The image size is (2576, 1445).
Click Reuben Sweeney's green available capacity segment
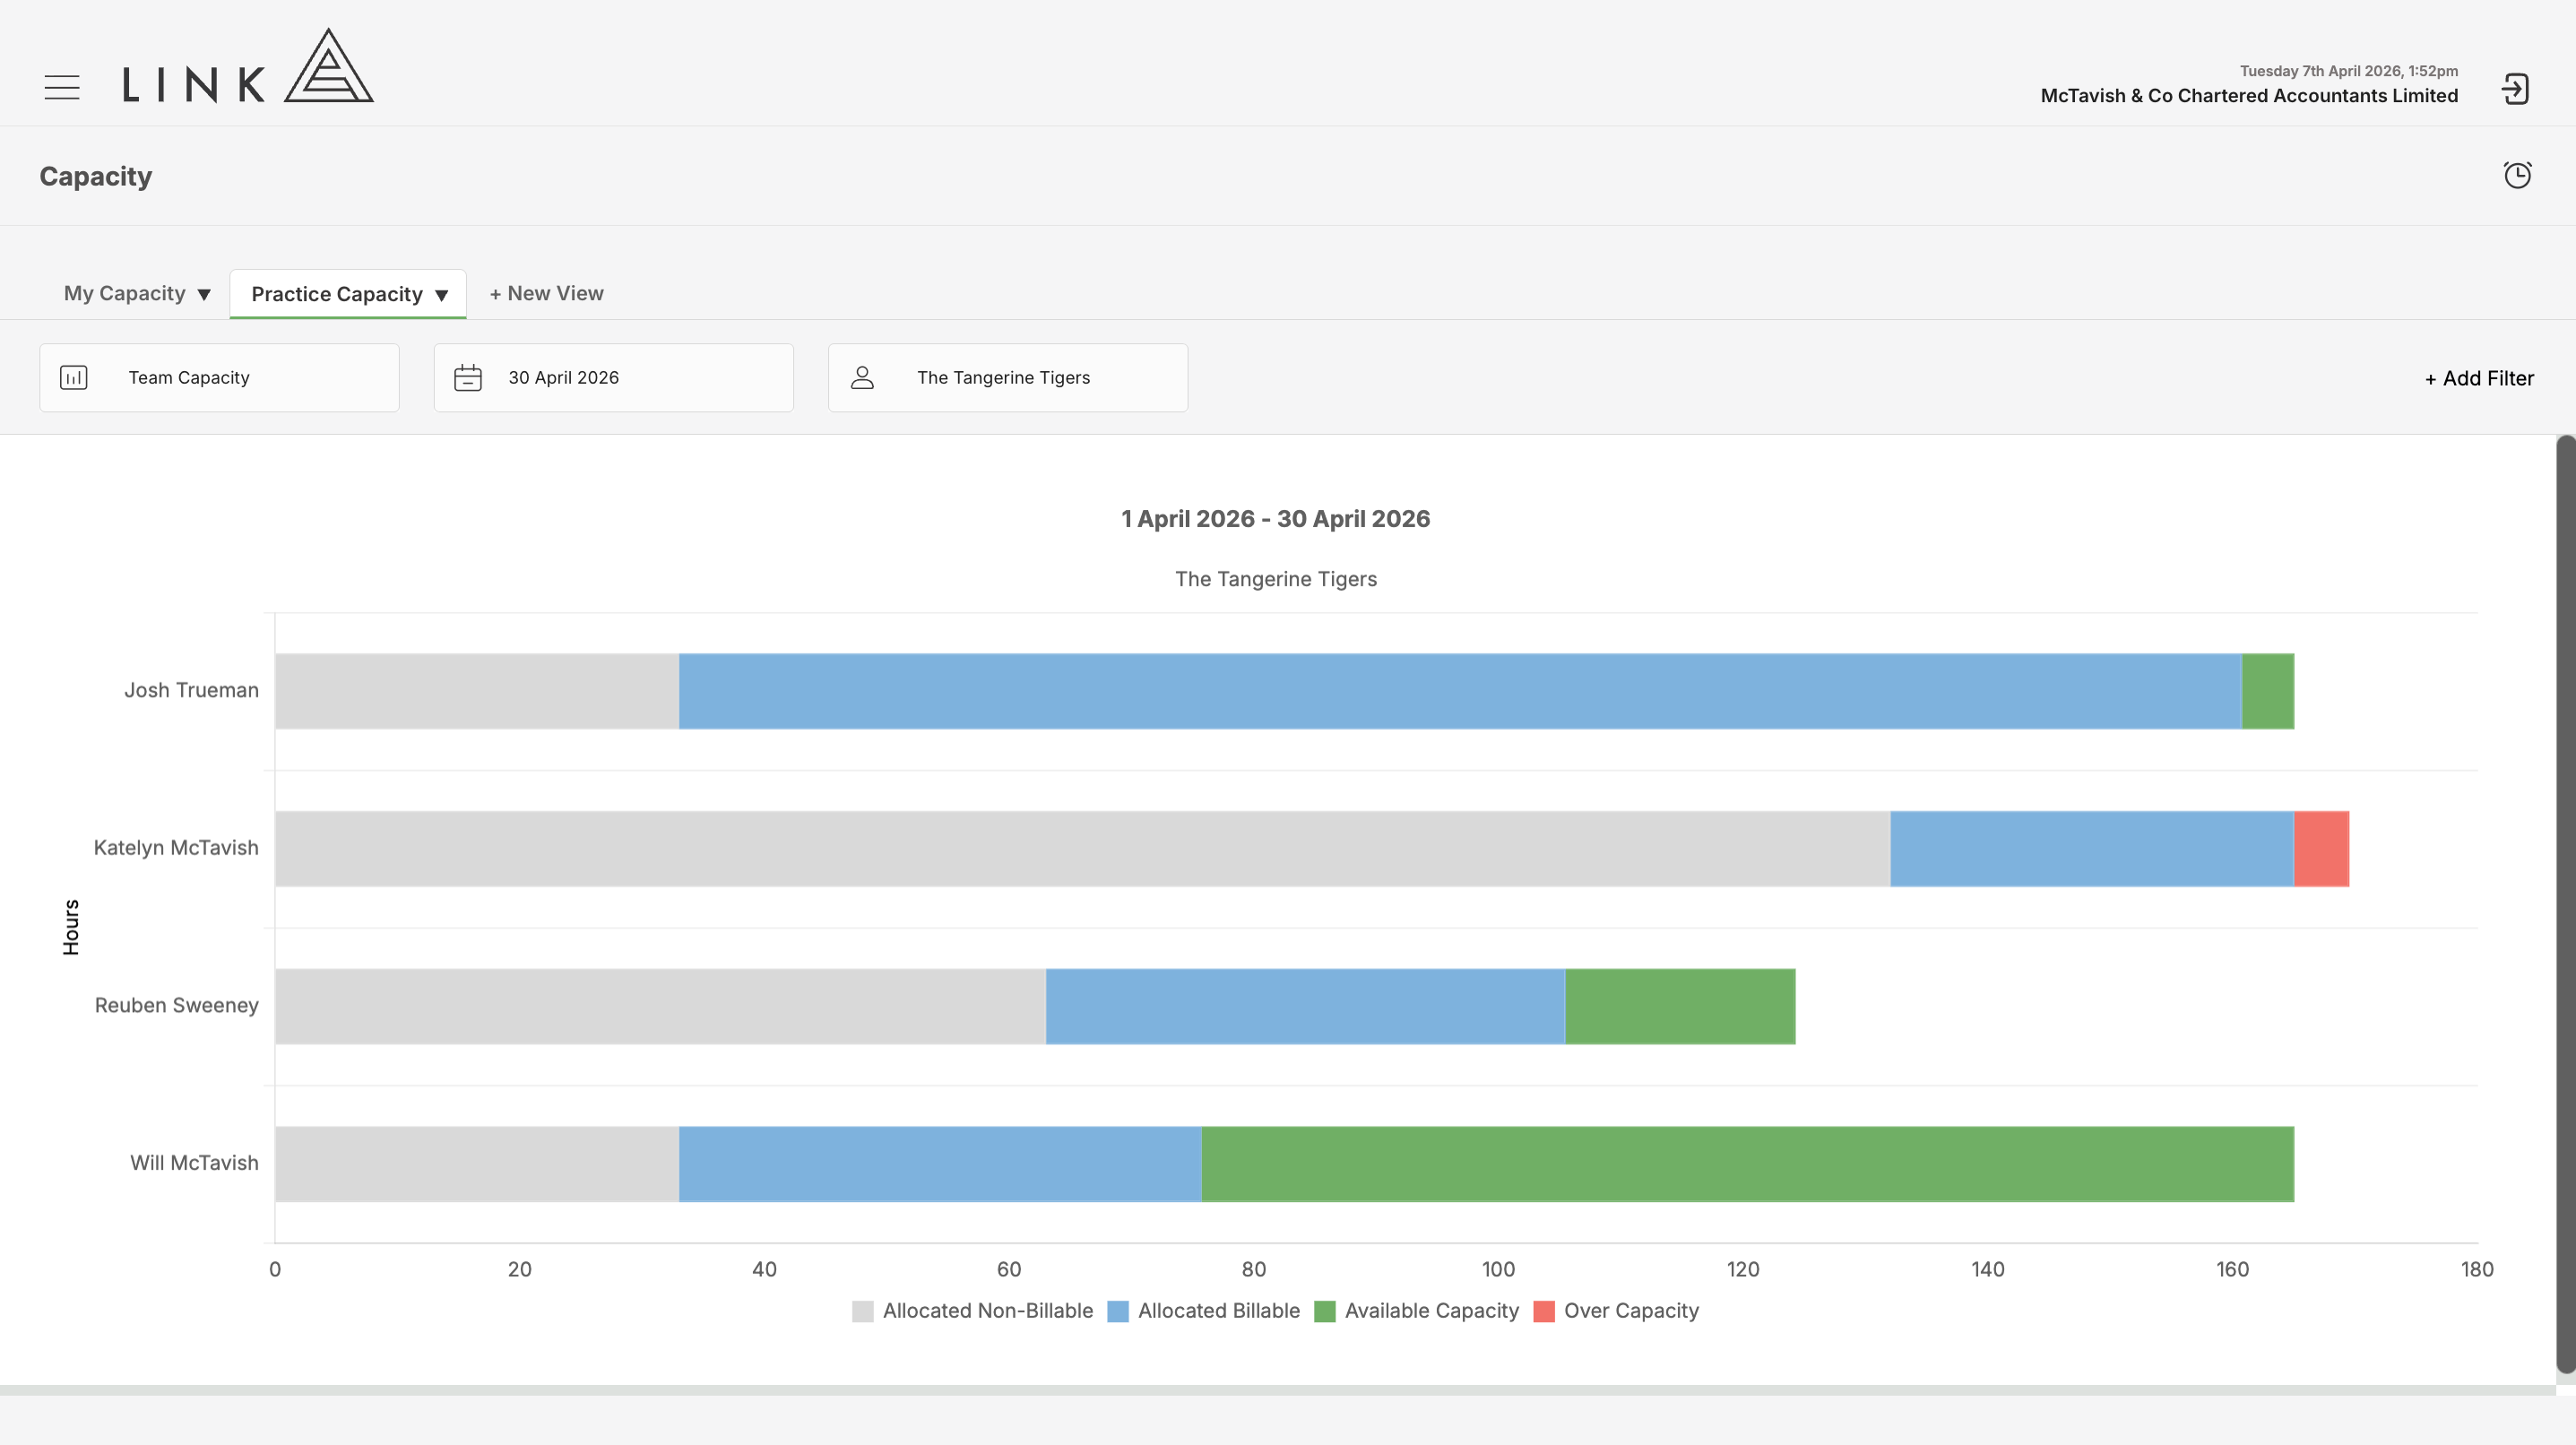(x=1680, y=1006)
